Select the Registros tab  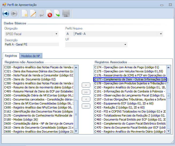click(11, 56)
